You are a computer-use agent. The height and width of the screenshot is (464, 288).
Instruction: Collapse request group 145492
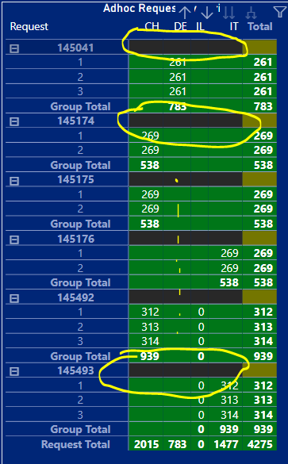click(14, 298)
